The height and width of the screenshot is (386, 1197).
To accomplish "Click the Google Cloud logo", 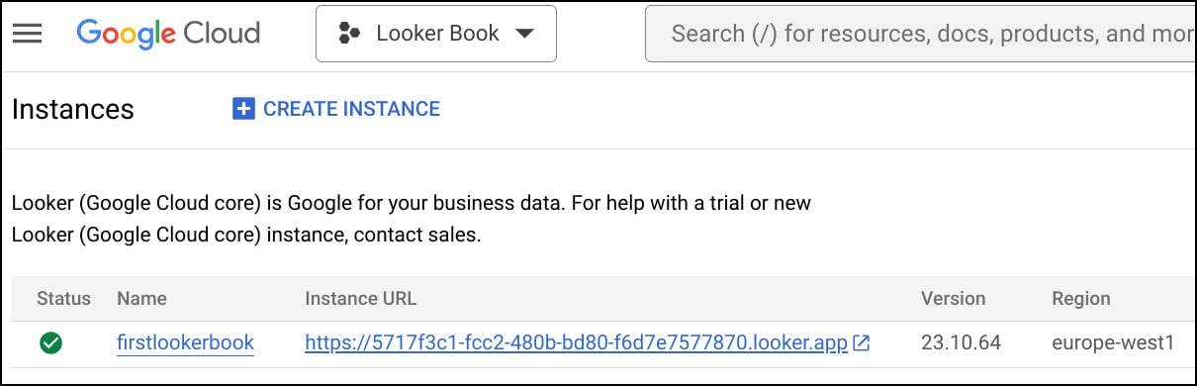I will tap(168, 34).
